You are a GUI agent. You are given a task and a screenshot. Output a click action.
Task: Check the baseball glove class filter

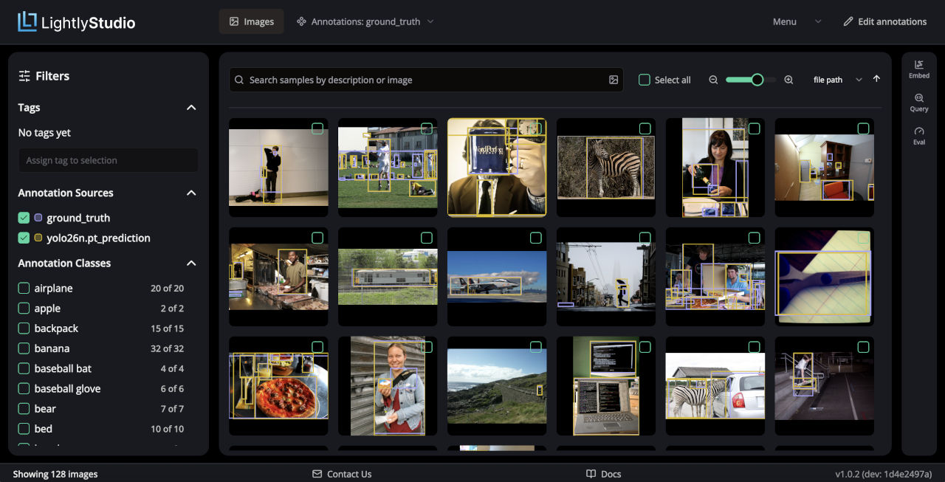[x=24, y=388]
